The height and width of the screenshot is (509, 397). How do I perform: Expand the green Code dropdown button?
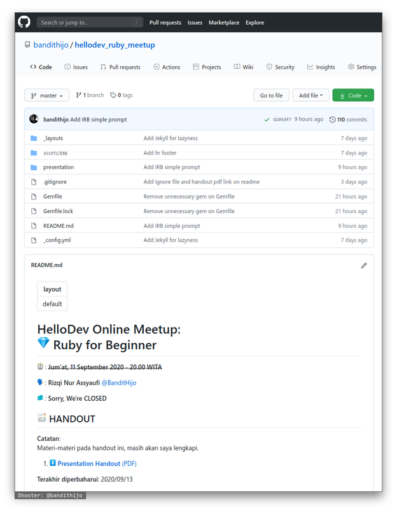353,95
